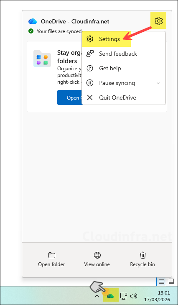178x305 pixels.
Task: Click the blue Open button in card
Action: (x=70, y=97)
